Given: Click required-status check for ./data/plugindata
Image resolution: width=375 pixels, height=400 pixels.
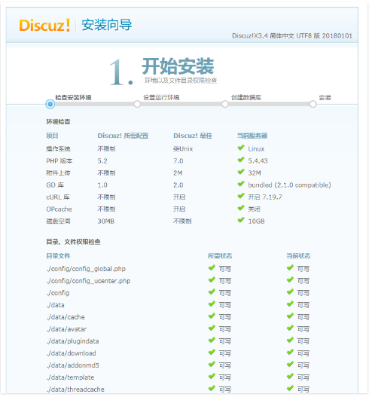Looking at the screenshot, I should [x=212, y=340].
